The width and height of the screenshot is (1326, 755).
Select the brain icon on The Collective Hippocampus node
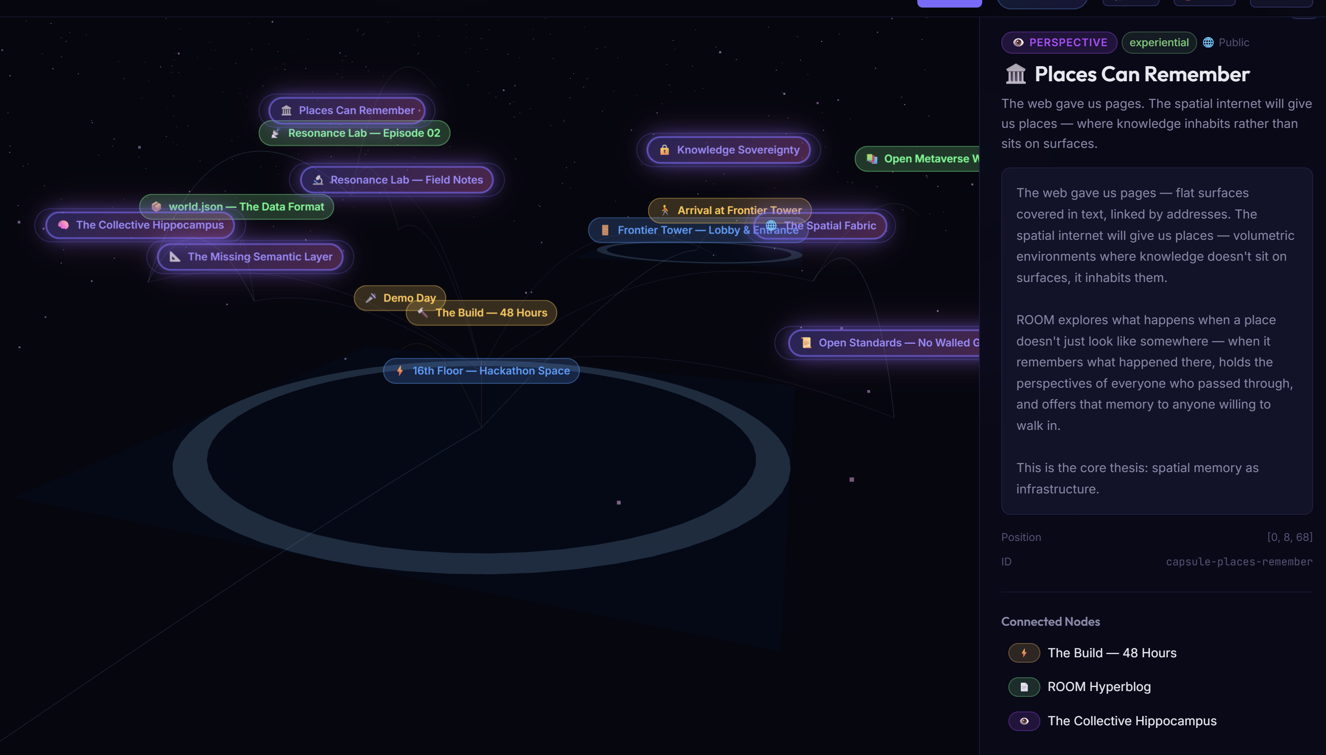tap(62, 225)
